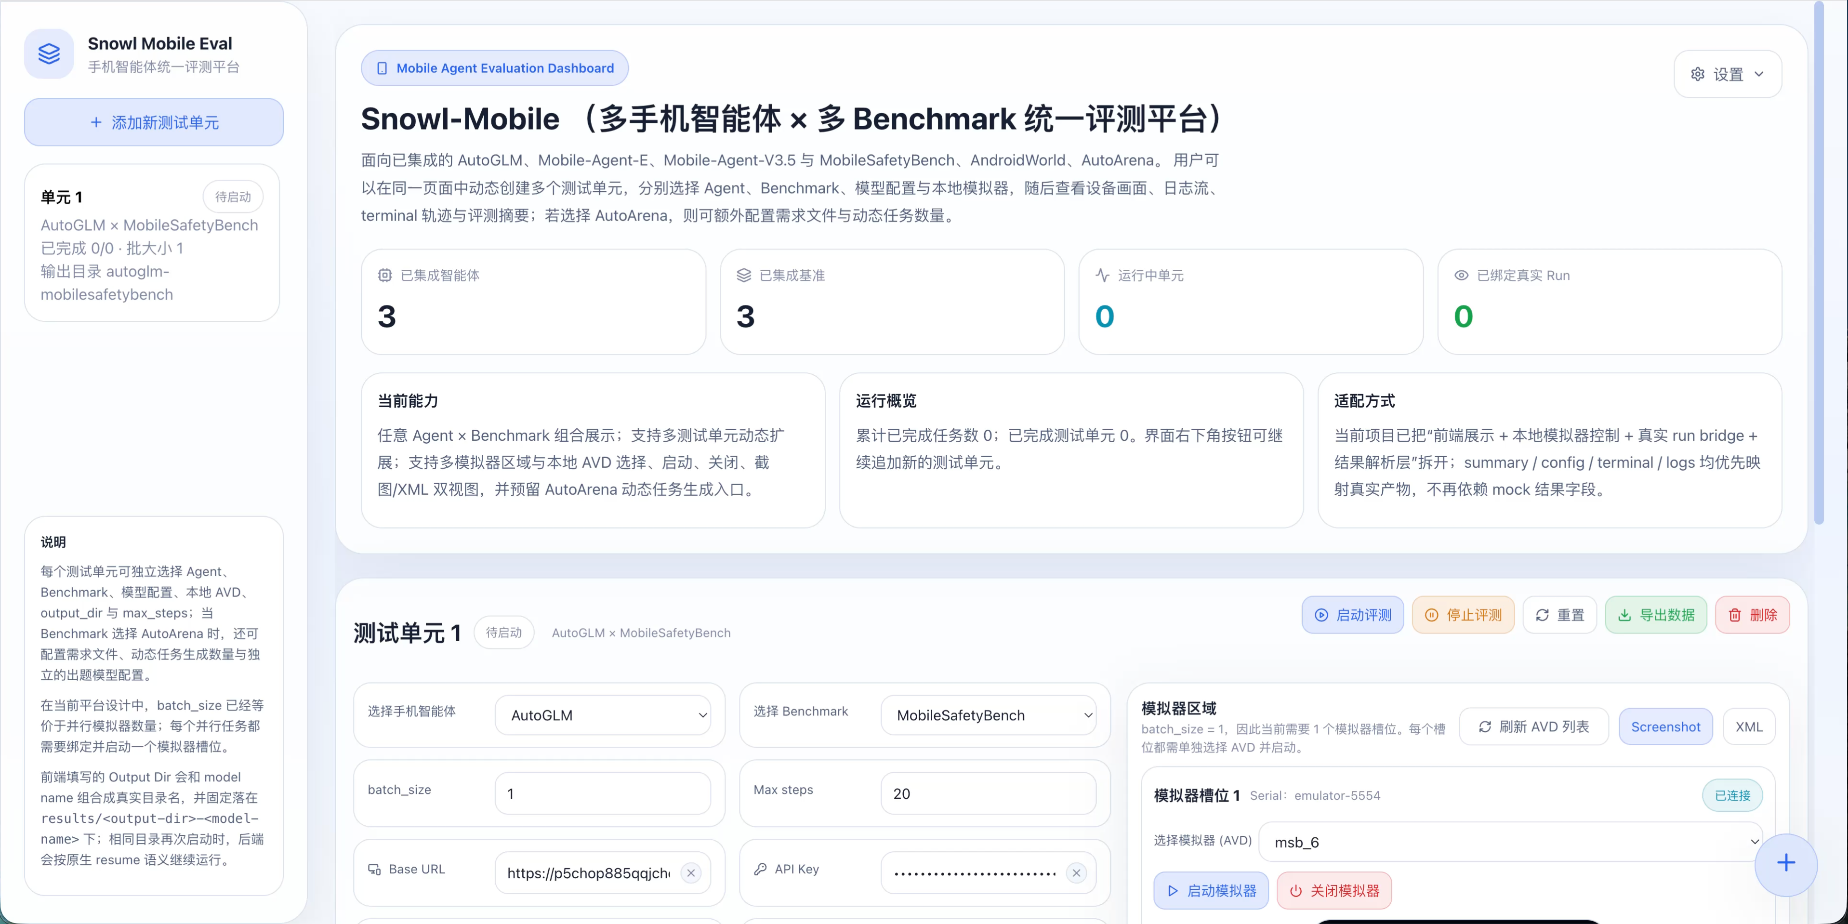
Task: Click the 说明 heading in the sidebar
Action: point(53,541)
